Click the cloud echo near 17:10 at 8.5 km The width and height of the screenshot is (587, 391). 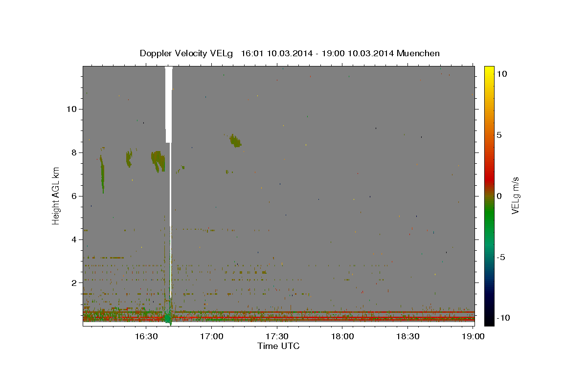click(235, 141)
